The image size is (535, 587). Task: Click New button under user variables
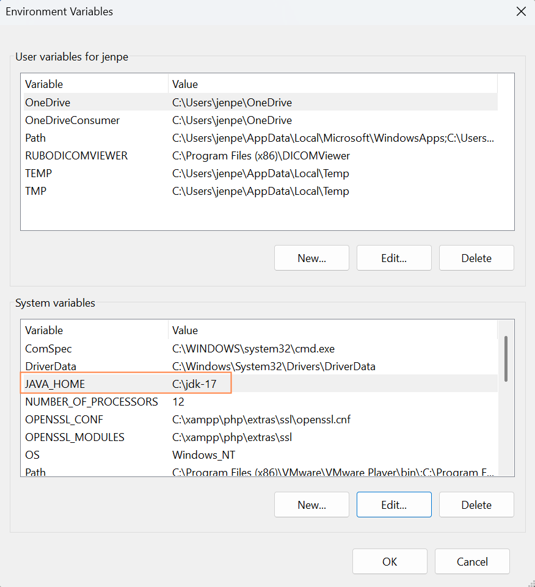[x=311, y=258]
